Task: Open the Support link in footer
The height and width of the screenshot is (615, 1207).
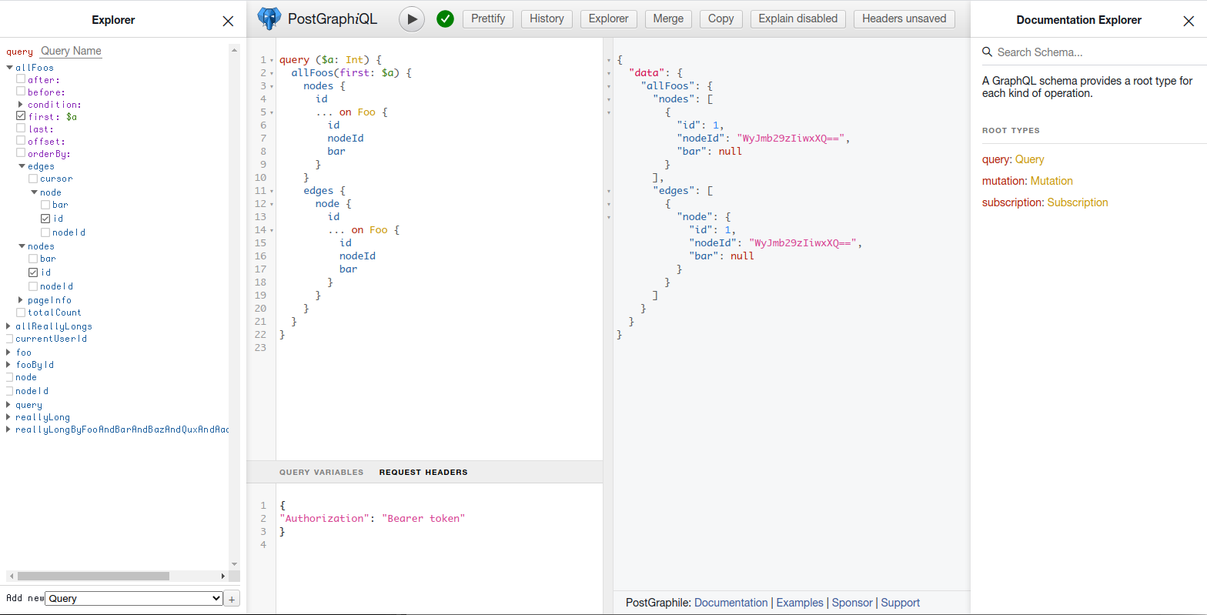Action: point(900,603)
